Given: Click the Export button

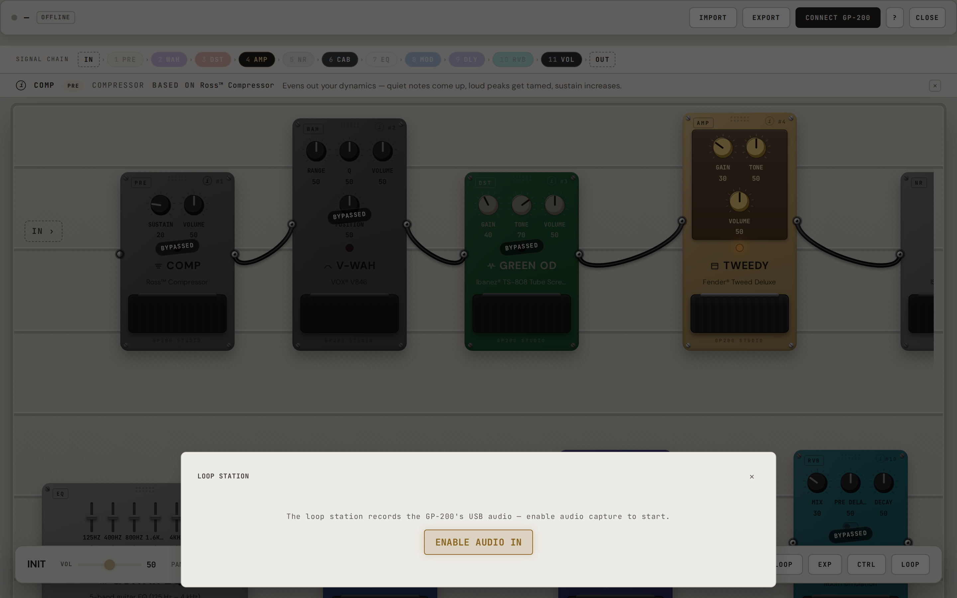Looking at the screenshot, I should (x=766, y=17).
